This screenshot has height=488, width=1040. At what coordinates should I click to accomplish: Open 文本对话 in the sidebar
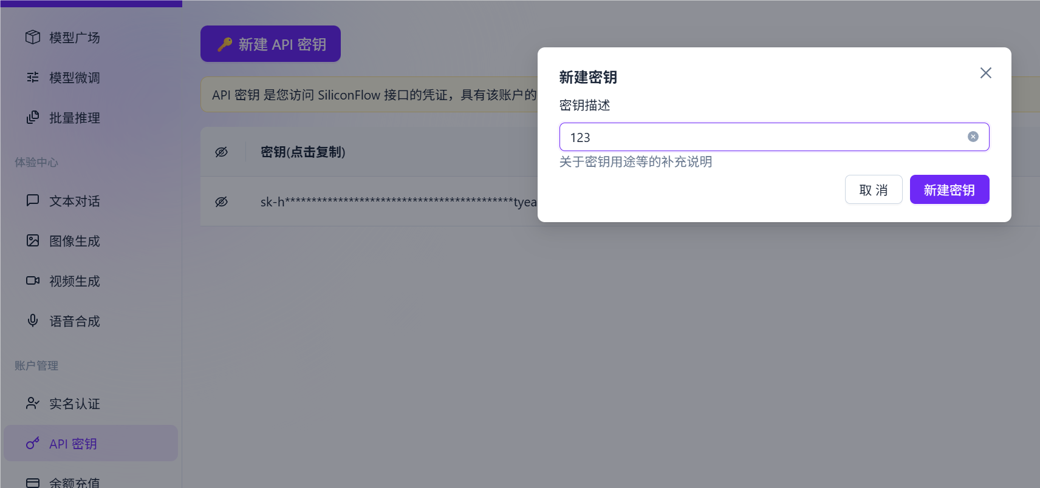[91, 201]
